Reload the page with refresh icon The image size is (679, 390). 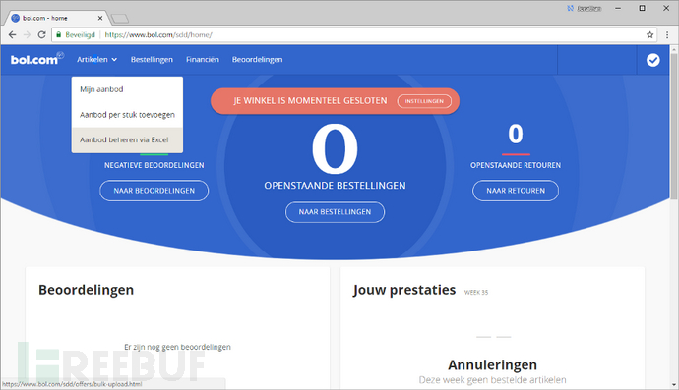click(41, 35)
